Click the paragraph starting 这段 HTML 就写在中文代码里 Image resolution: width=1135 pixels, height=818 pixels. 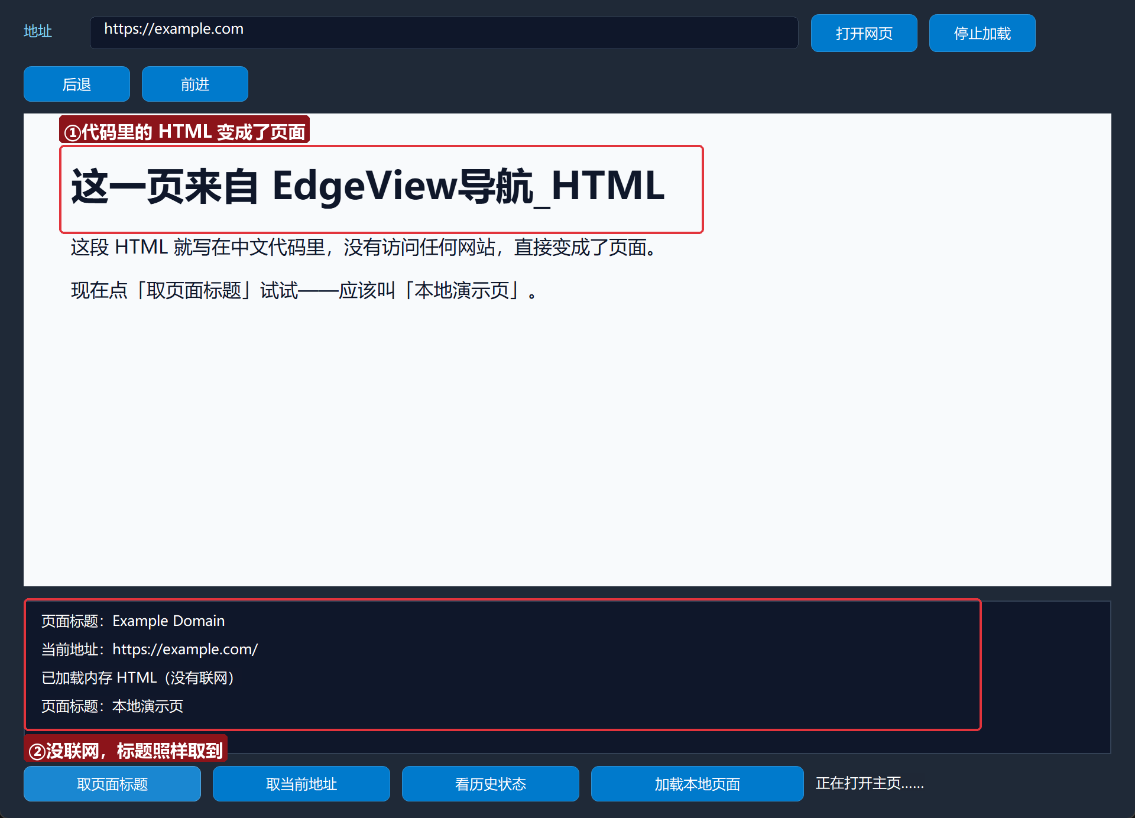364,247
